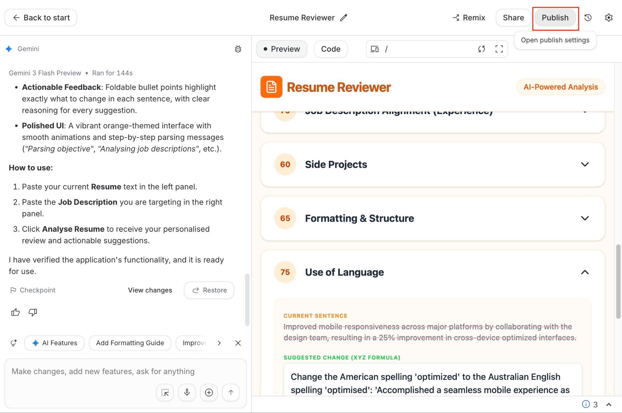This screenshot has height=413, width=622.
Task: Select the Preview tab
Action: pos(282,49)
